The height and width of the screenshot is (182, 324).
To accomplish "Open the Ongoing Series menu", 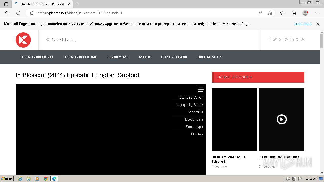I will pos(210,57).
